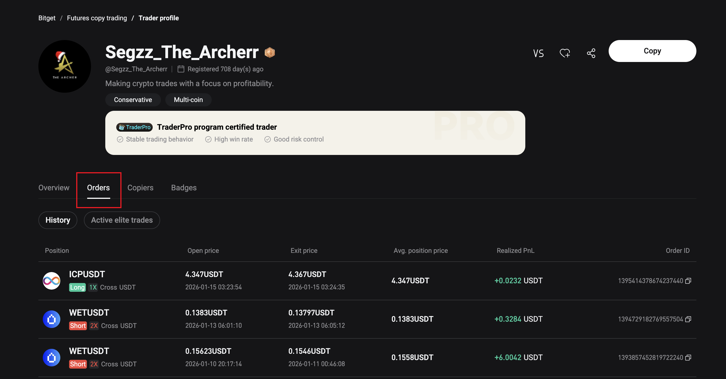Show Active elite trades

point(122,220)
